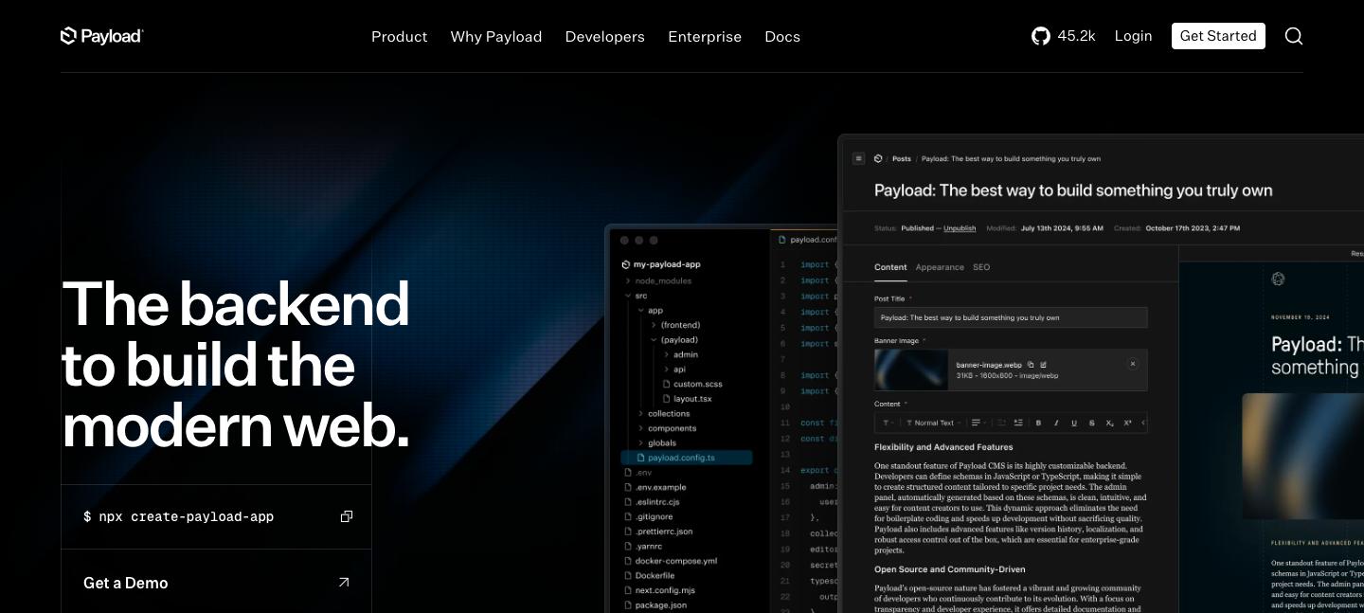Apply superscript formatting in content toolbar

[1127, 423]
